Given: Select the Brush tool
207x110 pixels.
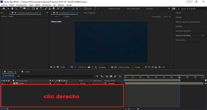Looking at the screenshot, I should pyautogui.click(x=46, y=9).
